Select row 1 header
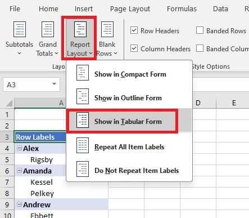The height and width of the screenshot is (218, 249). coord(7,114)
